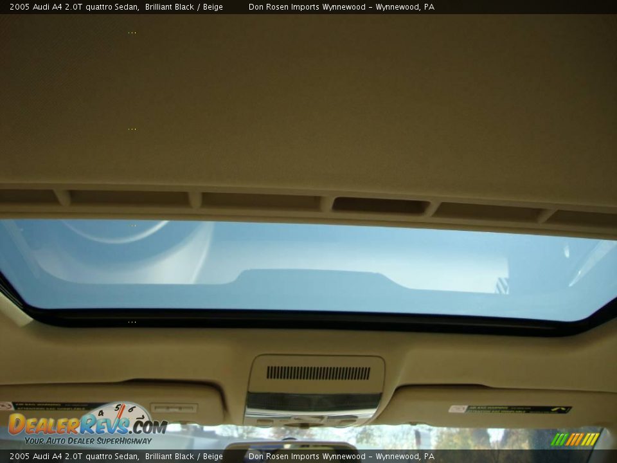Image resolution: width=617 pixels, height=463 pixels.
Task: Click 'Your Auto Dealer SuperHighway' tagline
Action: click(88, 441)
